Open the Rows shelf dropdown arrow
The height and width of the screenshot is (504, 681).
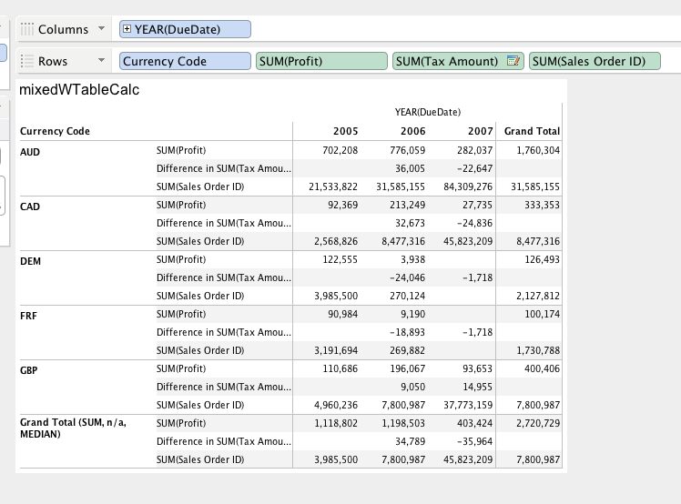[x=100, y=62]
